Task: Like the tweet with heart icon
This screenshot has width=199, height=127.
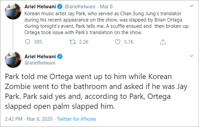Action: (x=118, y=42)
